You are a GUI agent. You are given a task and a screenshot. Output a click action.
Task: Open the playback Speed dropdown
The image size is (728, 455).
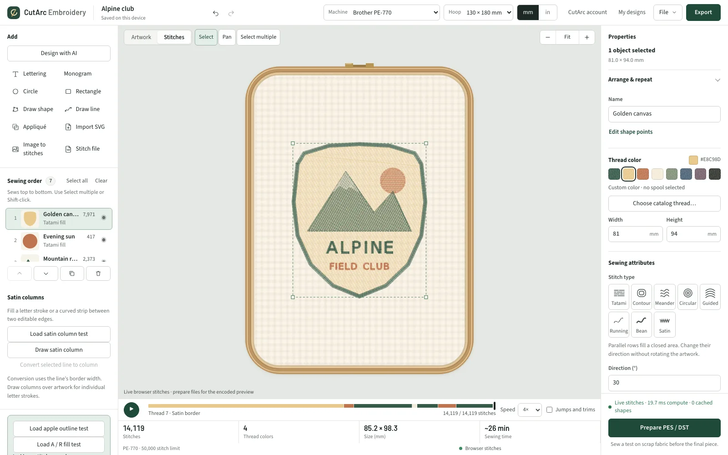[x=530, y=409]
